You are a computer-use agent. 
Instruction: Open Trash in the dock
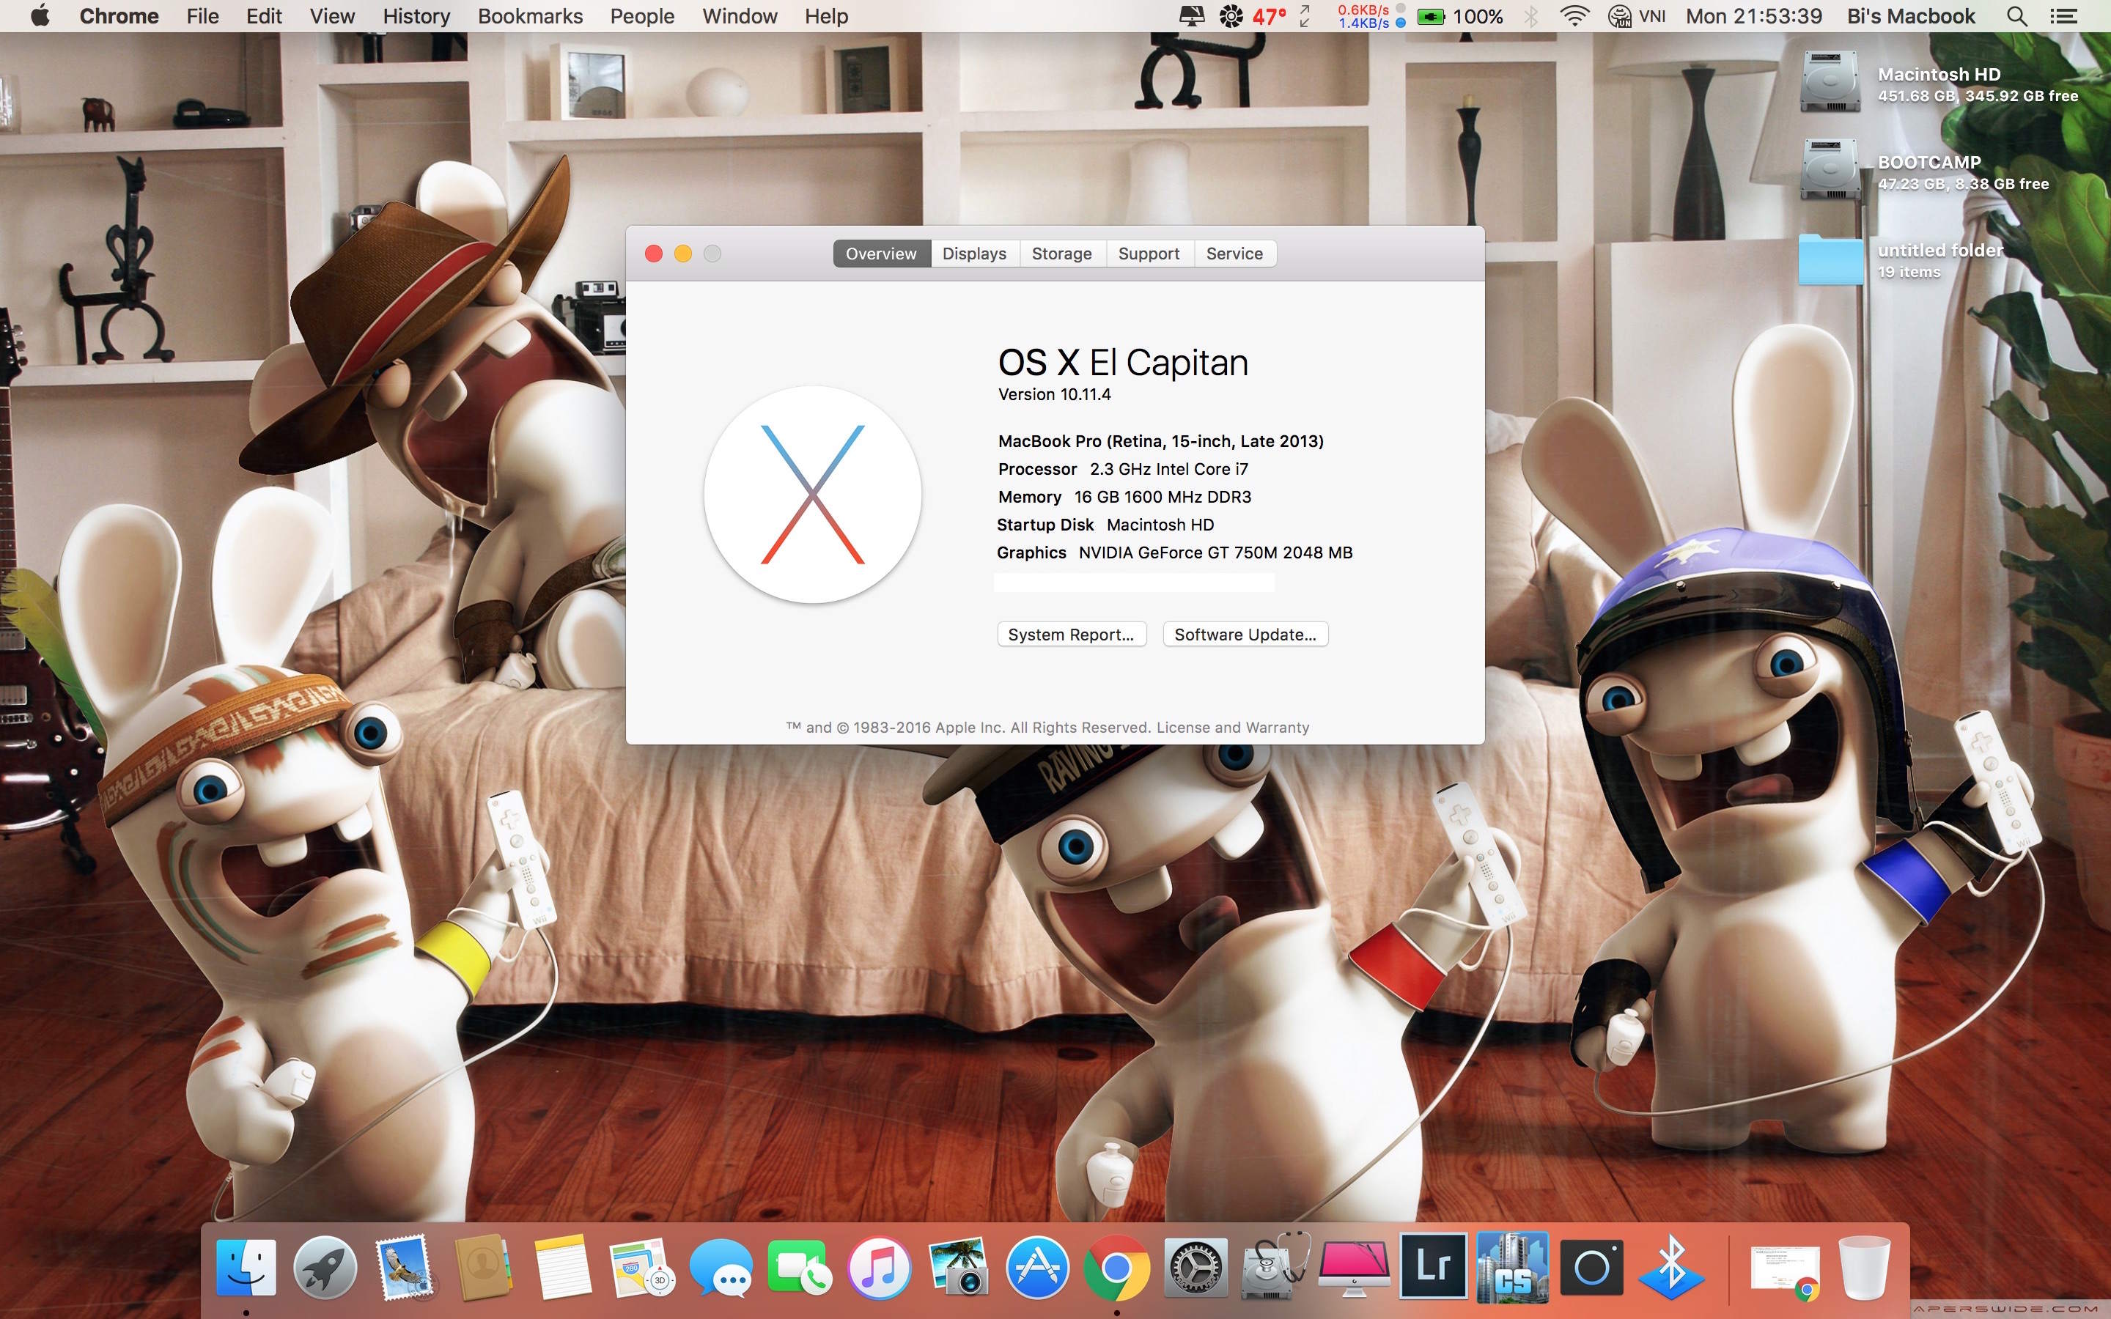(x=1863, y=1268)
